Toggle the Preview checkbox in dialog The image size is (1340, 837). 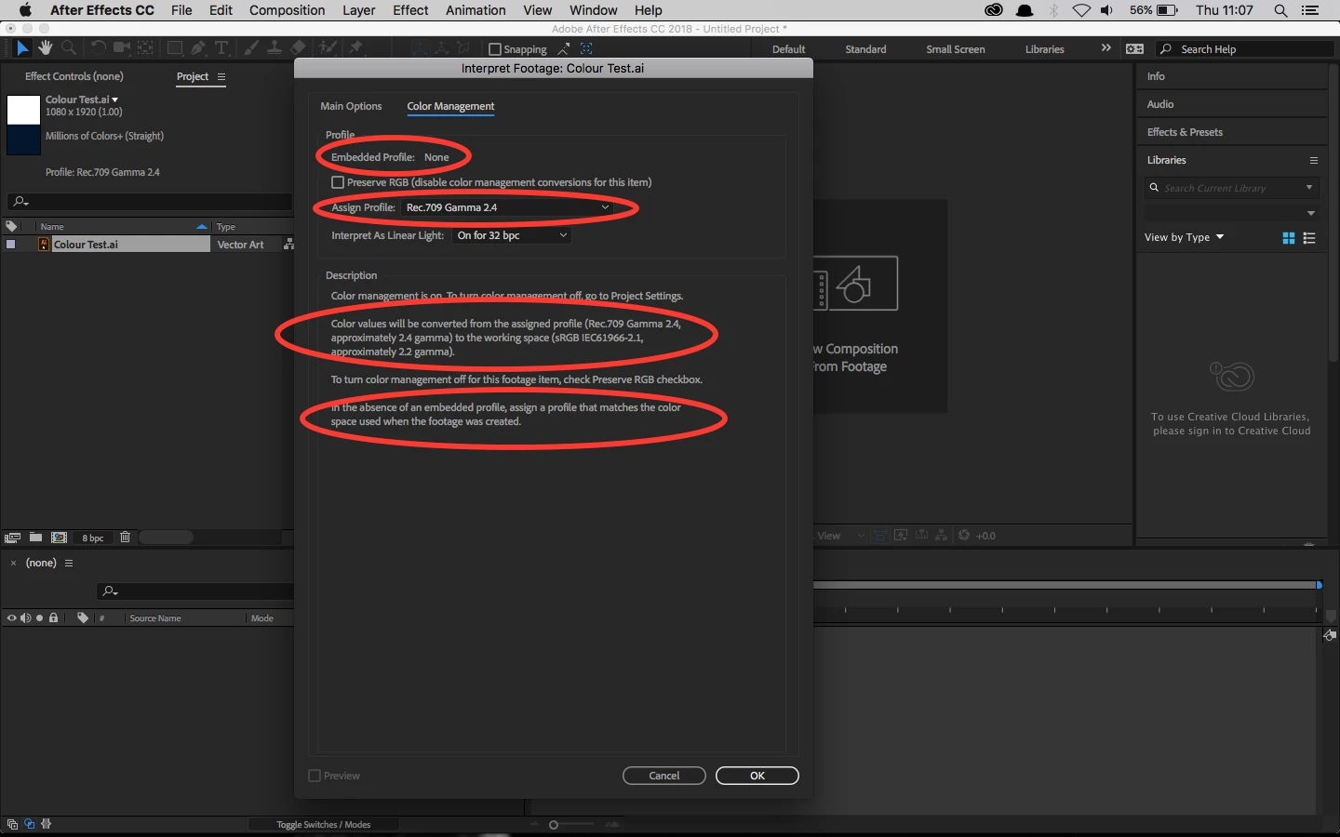coord(315,776)
